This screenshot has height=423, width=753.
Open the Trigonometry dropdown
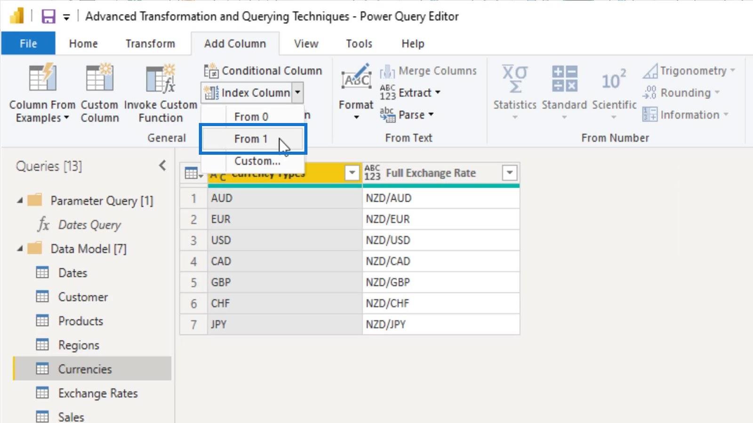click(689, 70)
